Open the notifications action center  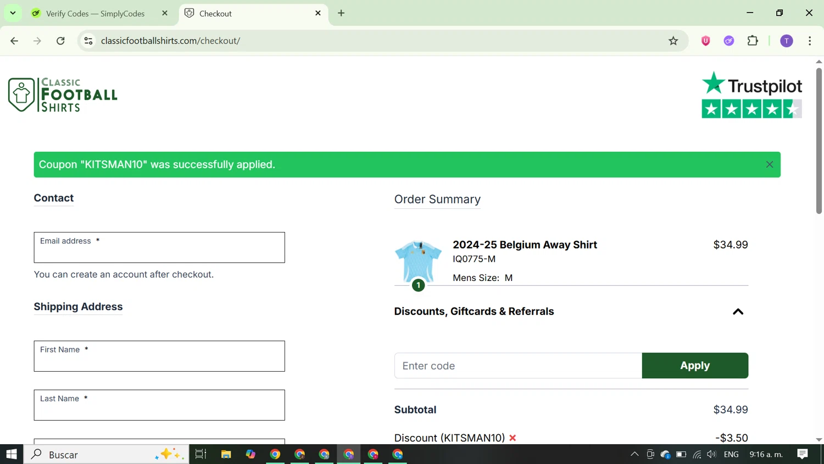point(803,454)
